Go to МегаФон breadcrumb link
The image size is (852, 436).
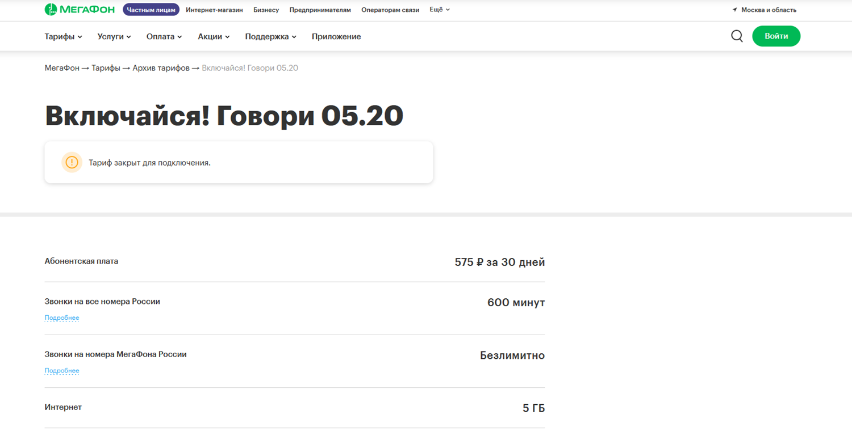click(62, 68)
